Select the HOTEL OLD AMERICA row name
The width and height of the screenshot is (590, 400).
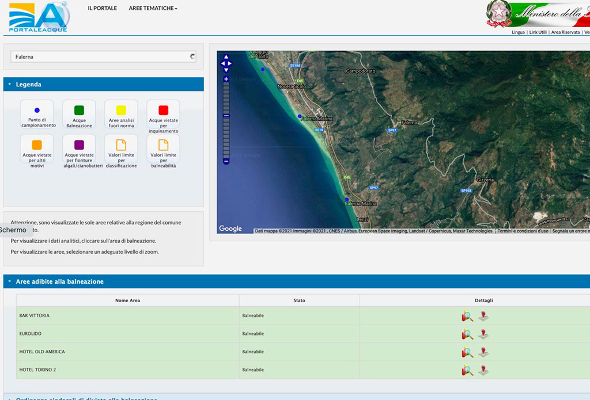click(41, 352)
